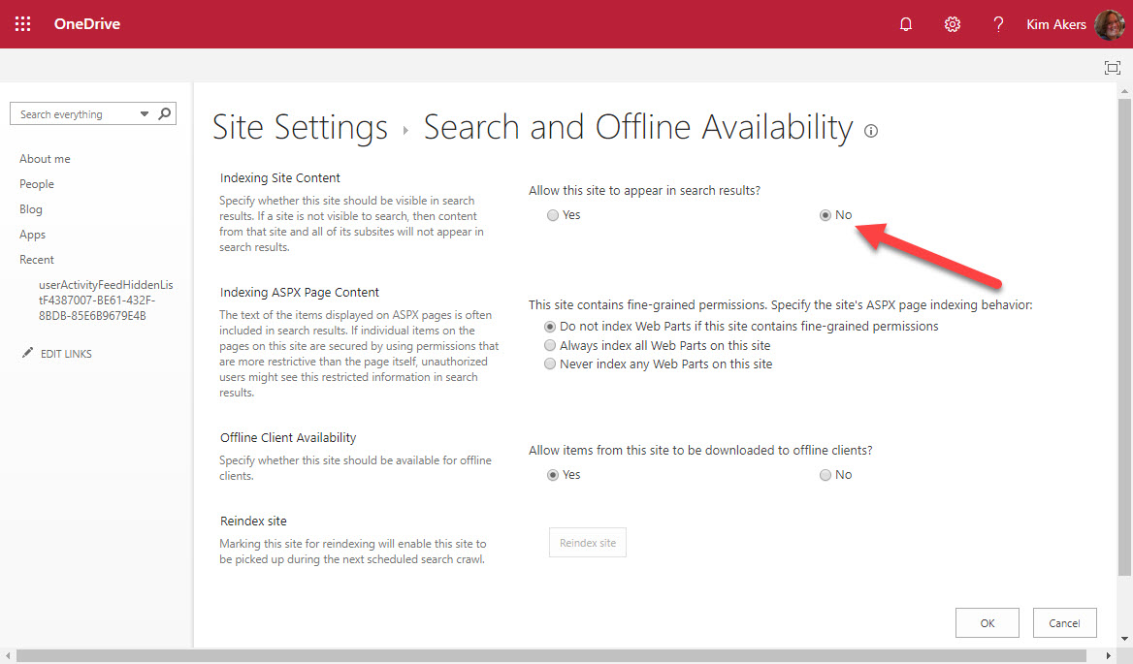The image size is (1133, 664).
Task: Click the Reindex site heading
Action: 253,522
